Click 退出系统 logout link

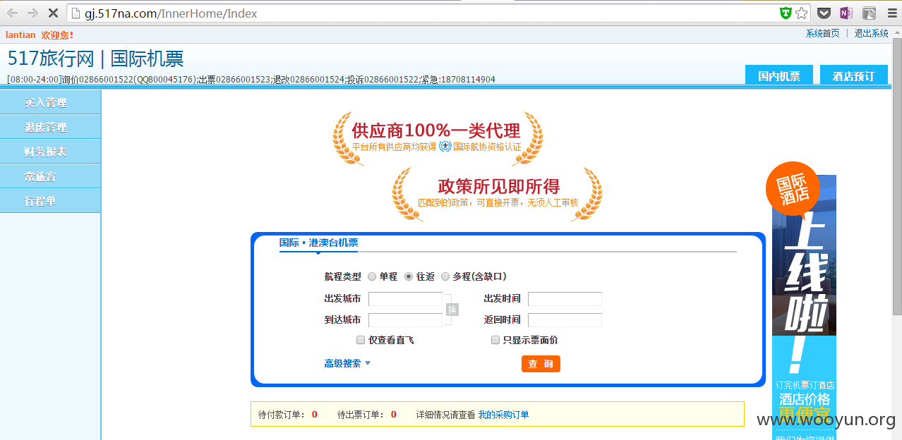pos(872,33)
